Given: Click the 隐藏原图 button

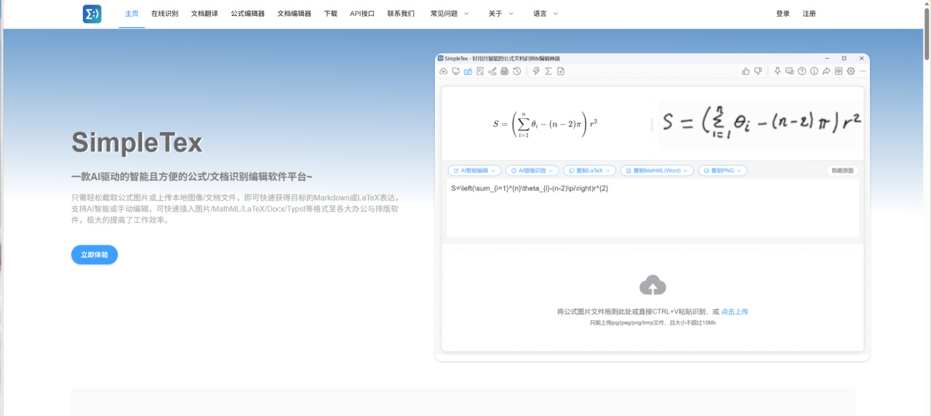Looking at the screenshot, I should pos(842,171).
